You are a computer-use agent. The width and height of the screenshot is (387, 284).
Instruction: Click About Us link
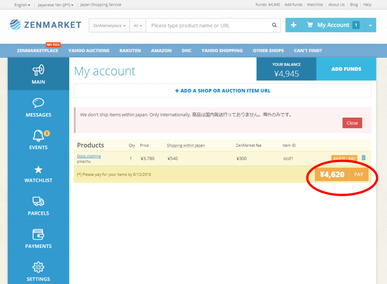pos(336,5)
